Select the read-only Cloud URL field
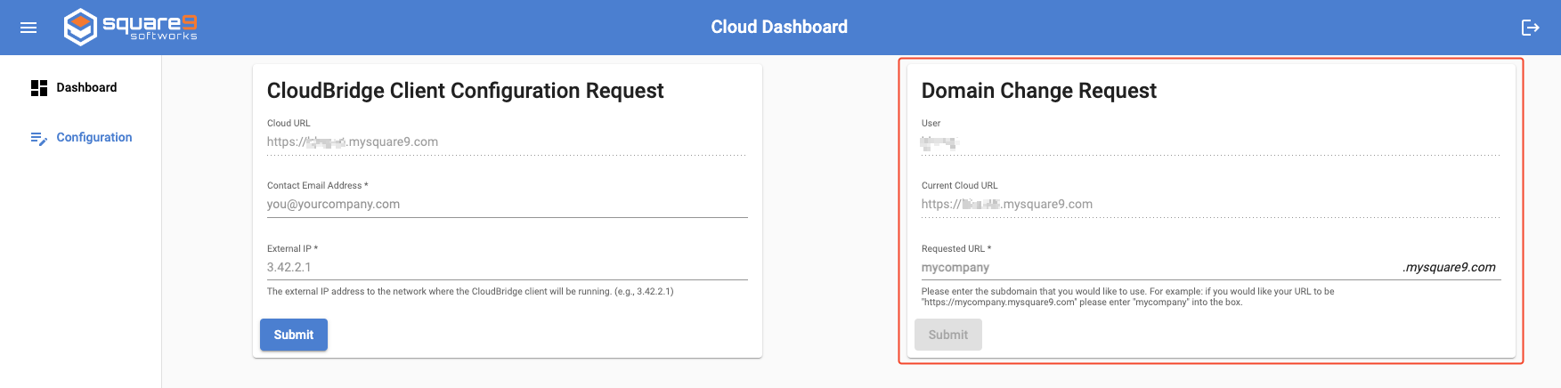This screenshot has height=388, width=1561. (507, 141)
